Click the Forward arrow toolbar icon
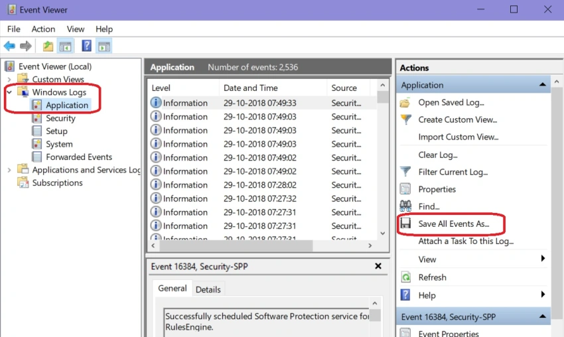The width and height of the screenshot is (564, 337). tap(25, 46)
